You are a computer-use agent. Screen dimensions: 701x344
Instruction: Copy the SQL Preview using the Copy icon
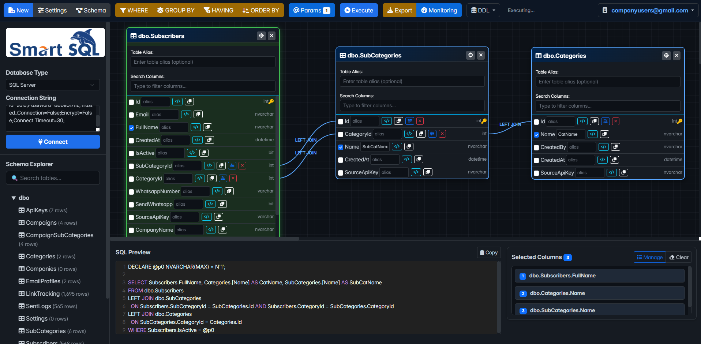(x=488, y=252)
